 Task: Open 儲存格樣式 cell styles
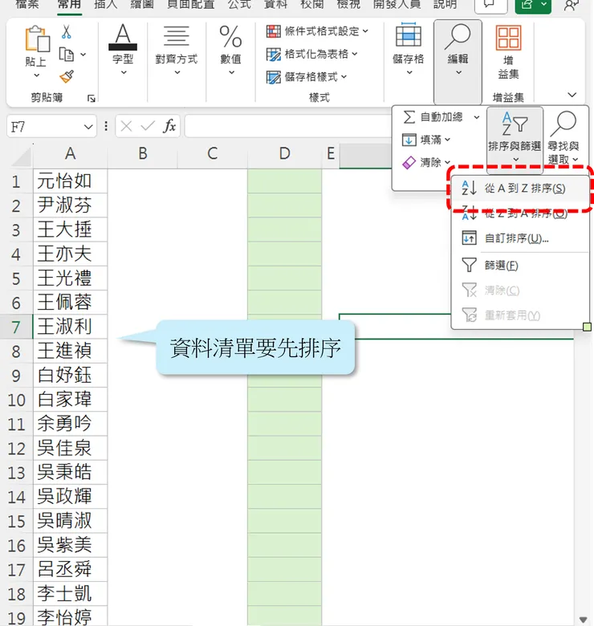tap(307, 77)
